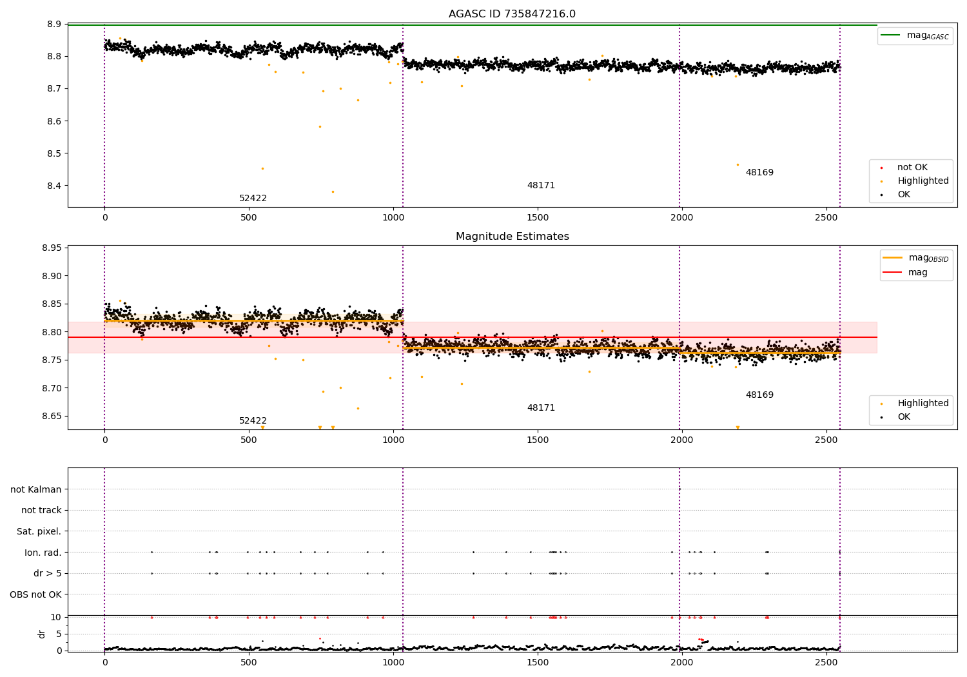This screenshot has width=967, height=677.
Task: Click the 8.85 y-tick in middle plot
Action: click(x=52, y=304)
